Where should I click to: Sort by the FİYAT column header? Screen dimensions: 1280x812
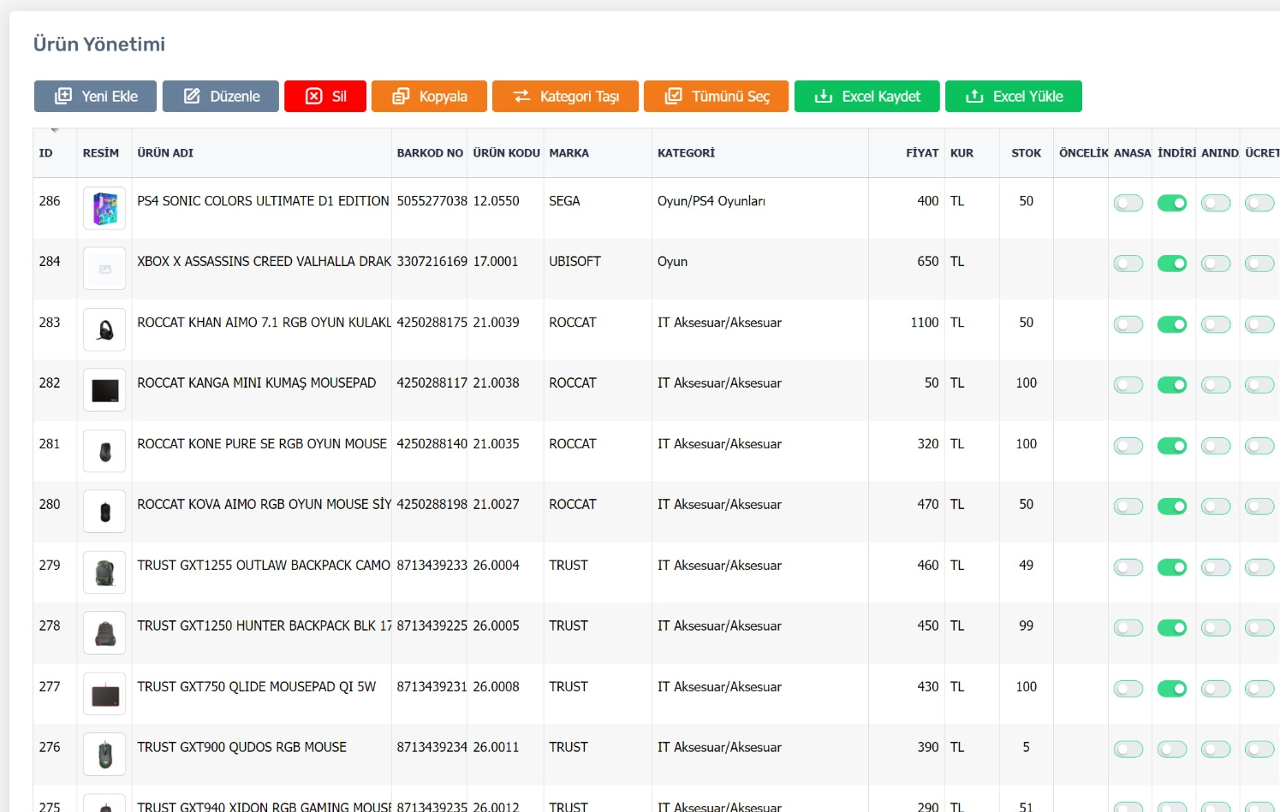(921, 153)
